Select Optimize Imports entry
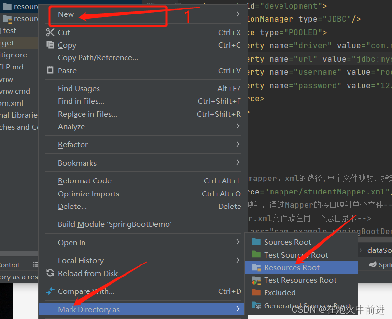This screenshot has width=392, height=319. 143,194
